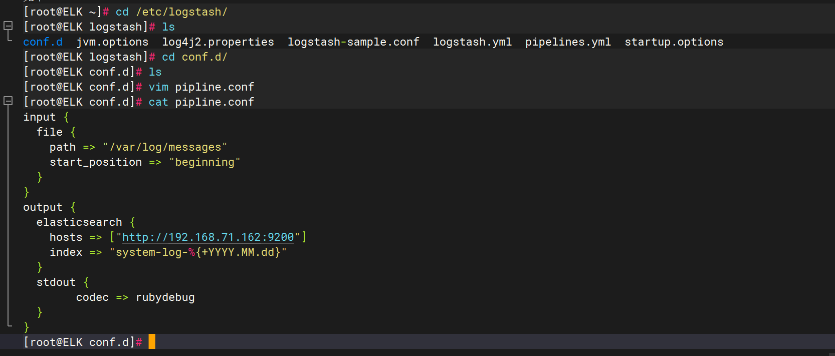Click the 'codec' key text

[92, 297]
